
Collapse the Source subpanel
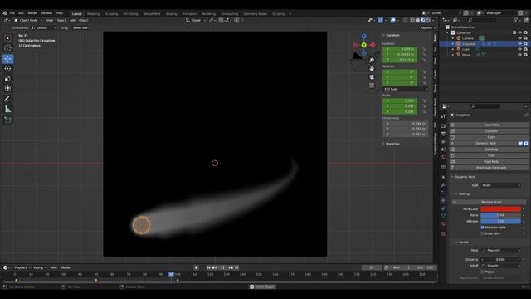(x=463, y=242)
